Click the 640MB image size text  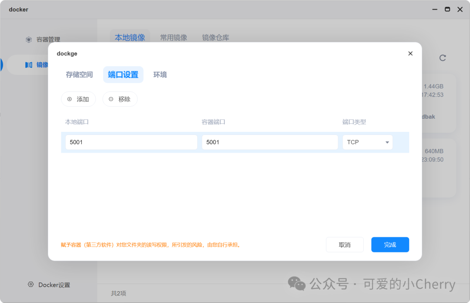click(x=434, y=151)
